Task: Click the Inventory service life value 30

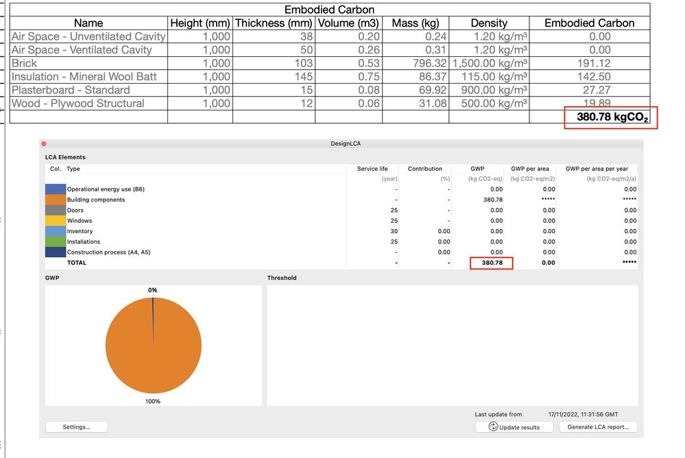Action: tap(394, 231)
